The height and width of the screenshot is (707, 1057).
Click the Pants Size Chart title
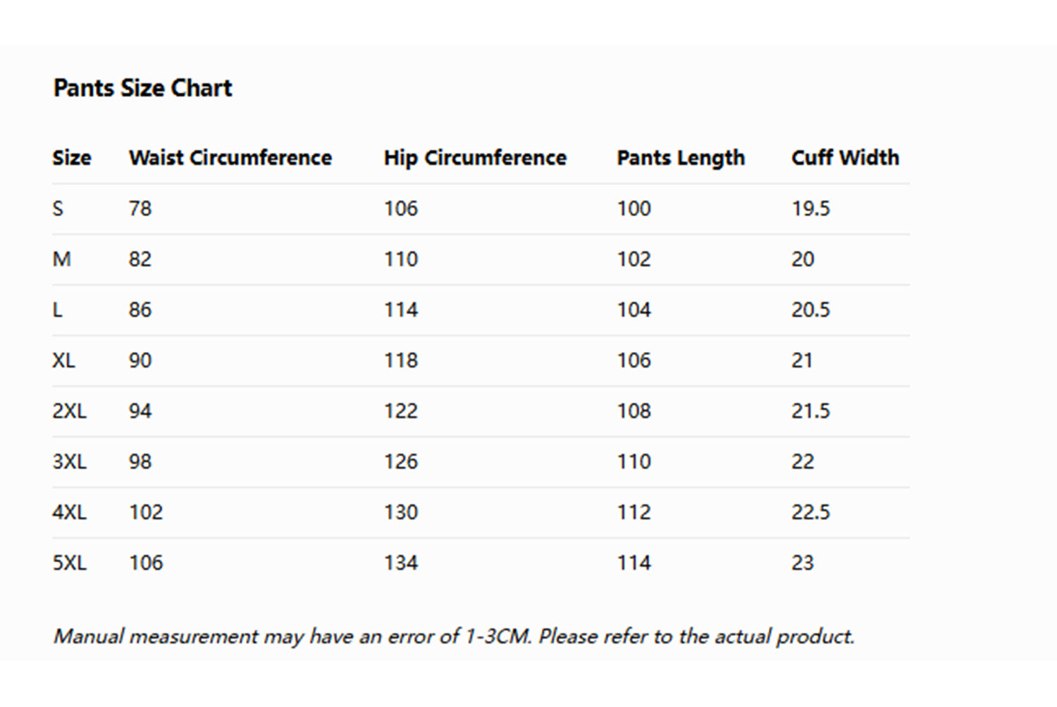[x=142, y=88]
